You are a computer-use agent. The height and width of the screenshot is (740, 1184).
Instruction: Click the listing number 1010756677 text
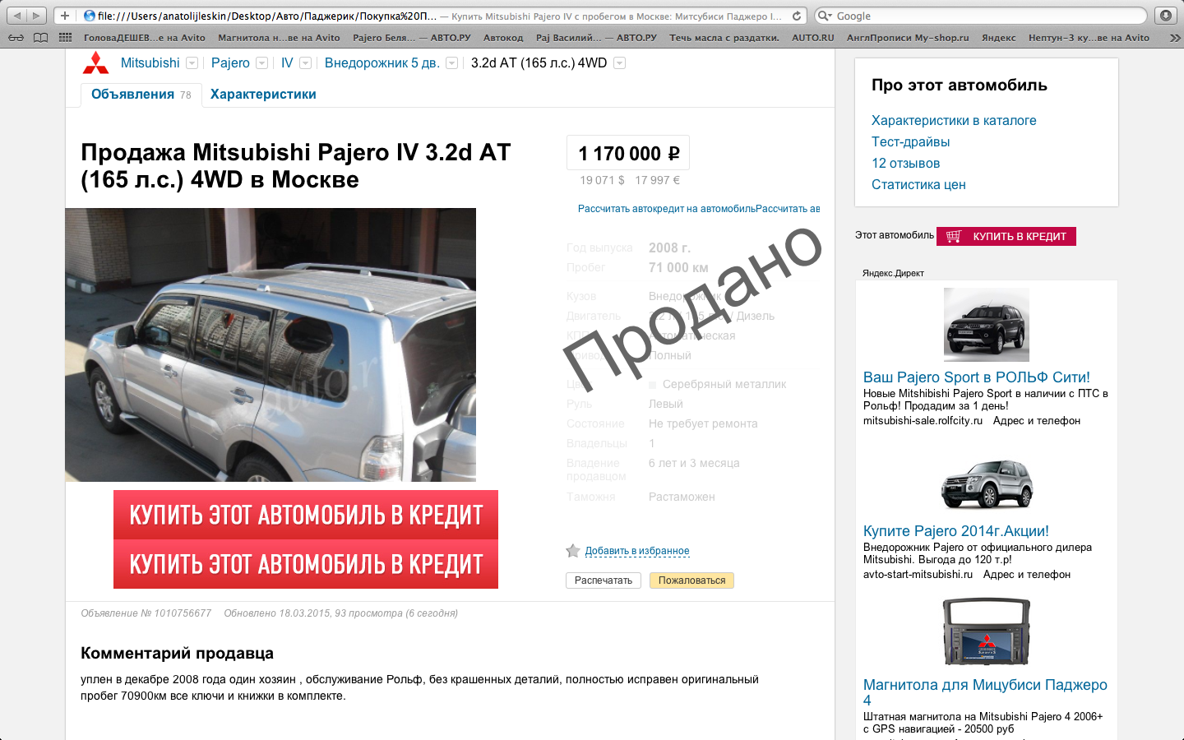pyautogui.click(x=146, y=613)
